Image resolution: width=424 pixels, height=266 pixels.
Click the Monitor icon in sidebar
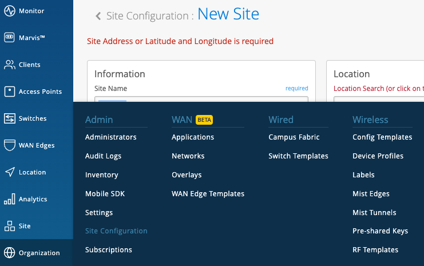(9, 11)
